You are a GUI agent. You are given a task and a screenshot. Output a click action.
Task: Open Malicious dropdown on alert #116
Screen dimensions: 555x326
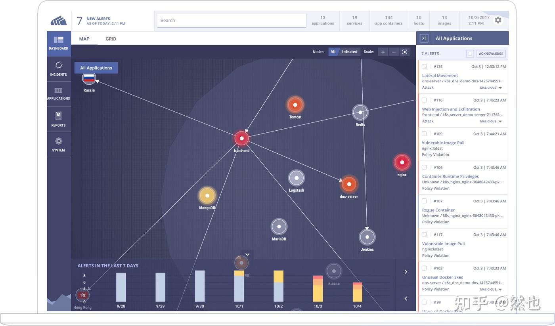point(491,122)
